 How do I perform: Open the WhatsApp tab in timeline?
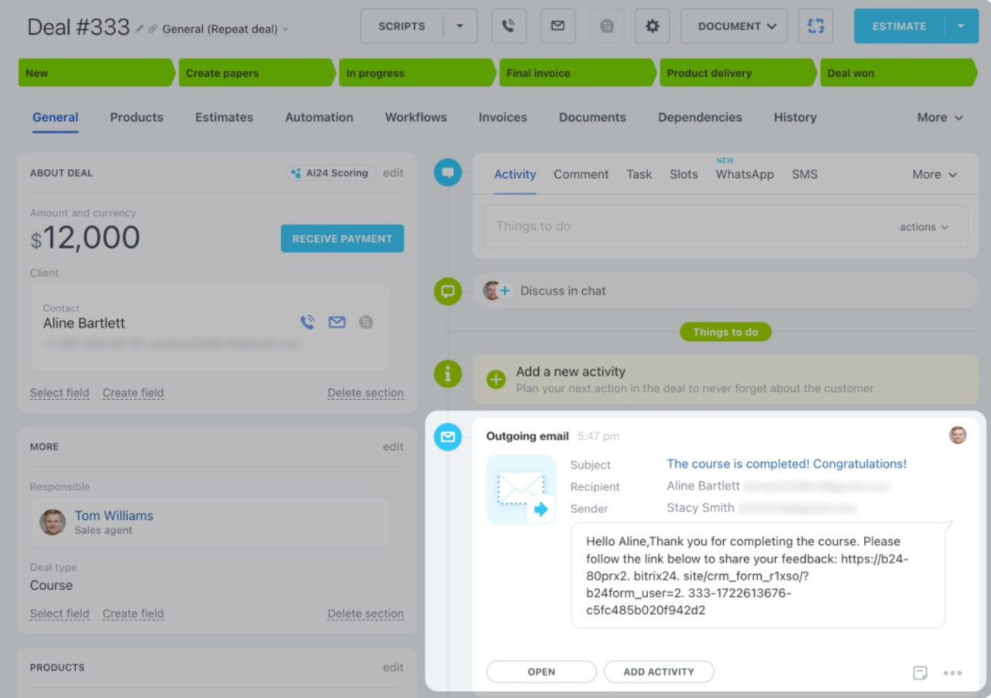744,174
